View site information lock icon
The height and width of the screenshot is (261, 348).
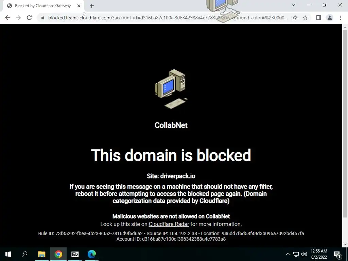tap(43, 18)
